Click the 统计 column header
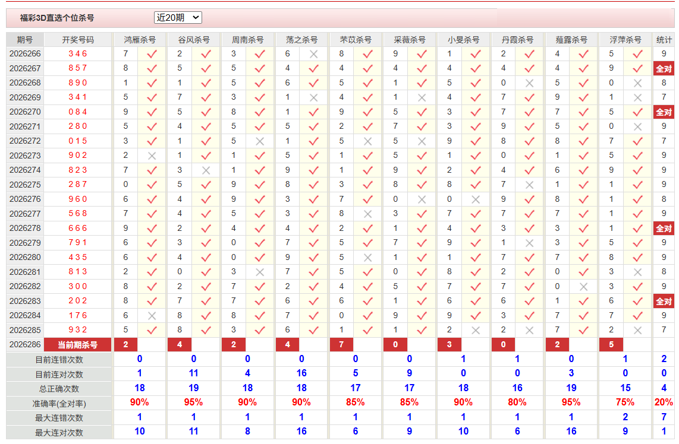The width and height of the screenshot is (679, 444). tap(664, 40)
